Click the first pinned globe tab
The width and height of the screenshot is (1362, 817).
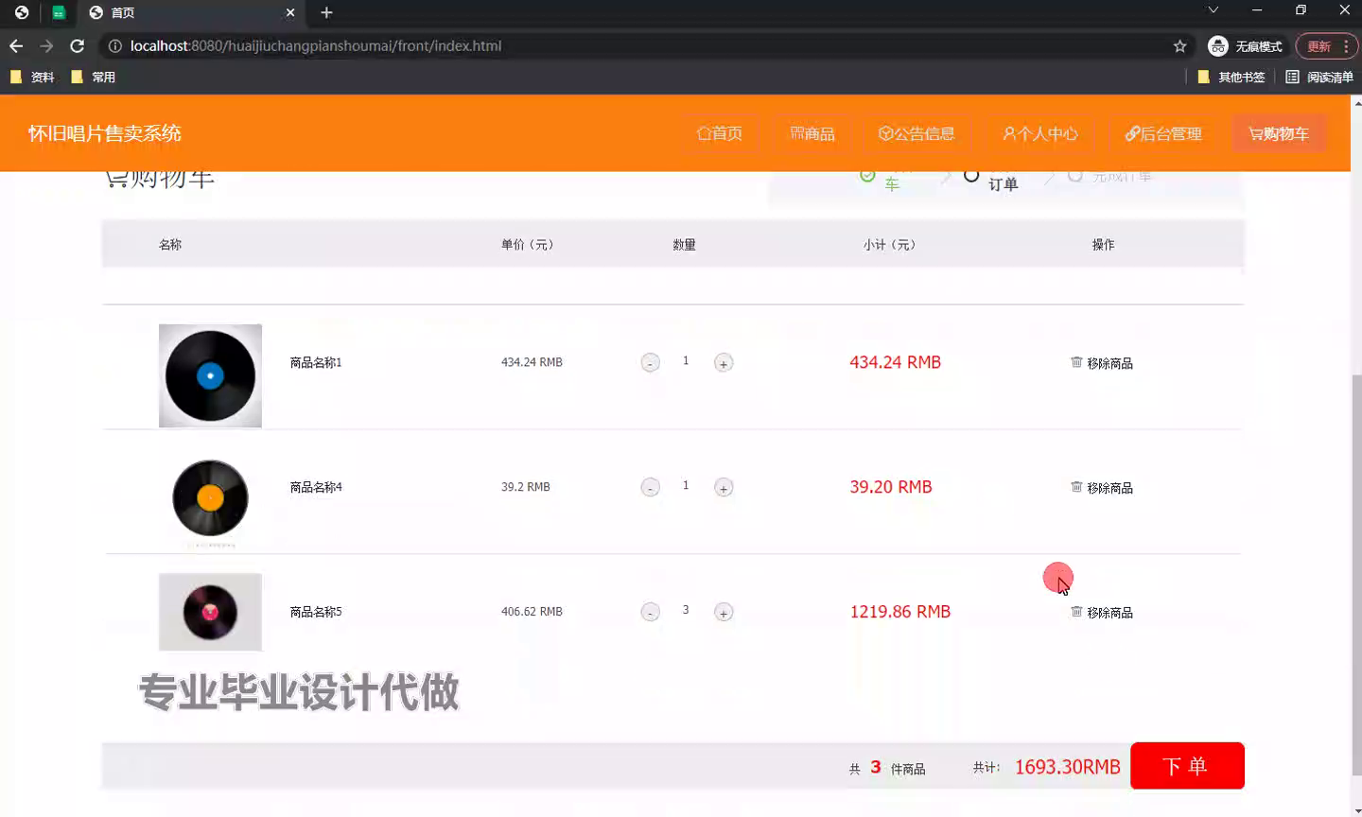click(x=22, y=12)
